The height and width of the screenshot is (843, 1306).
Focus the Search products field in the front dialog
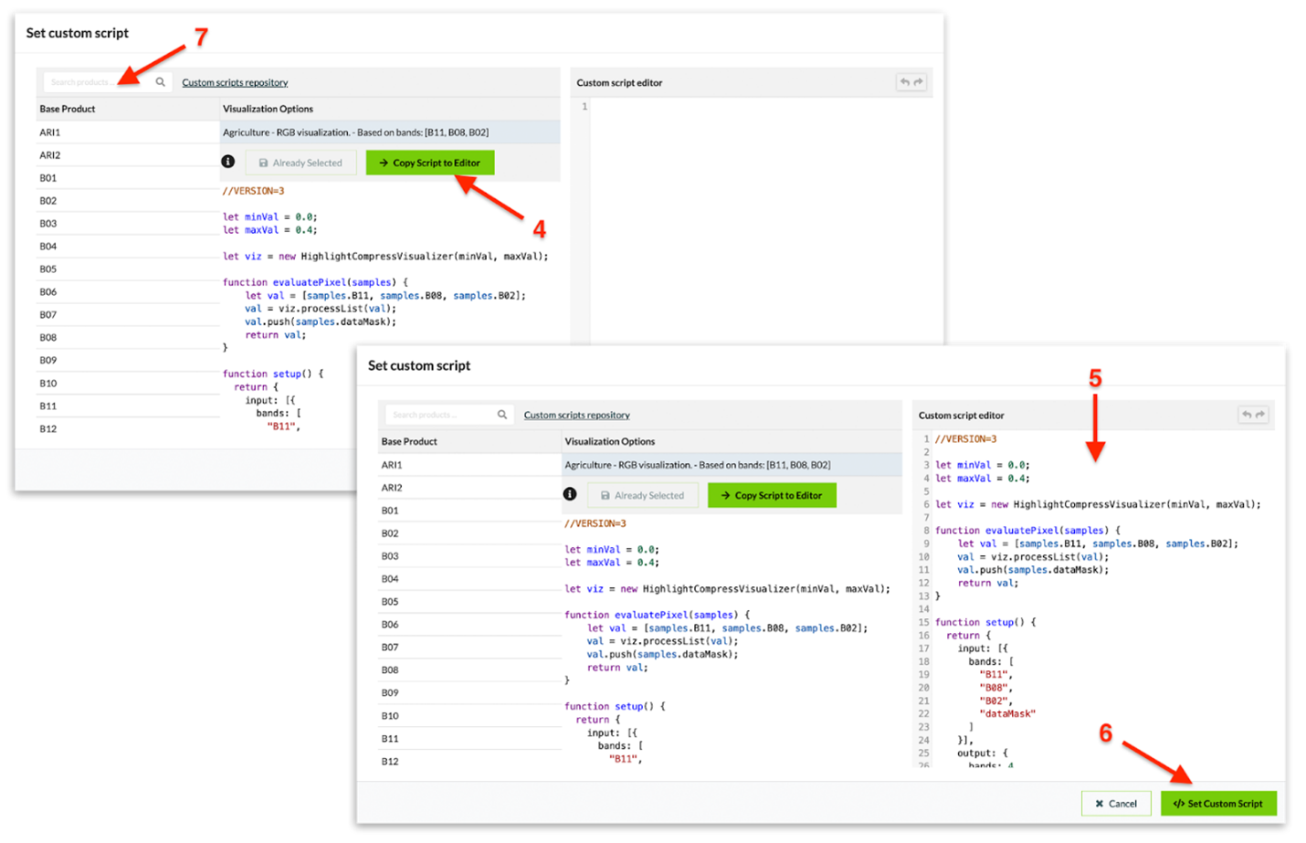coord(438,415)
